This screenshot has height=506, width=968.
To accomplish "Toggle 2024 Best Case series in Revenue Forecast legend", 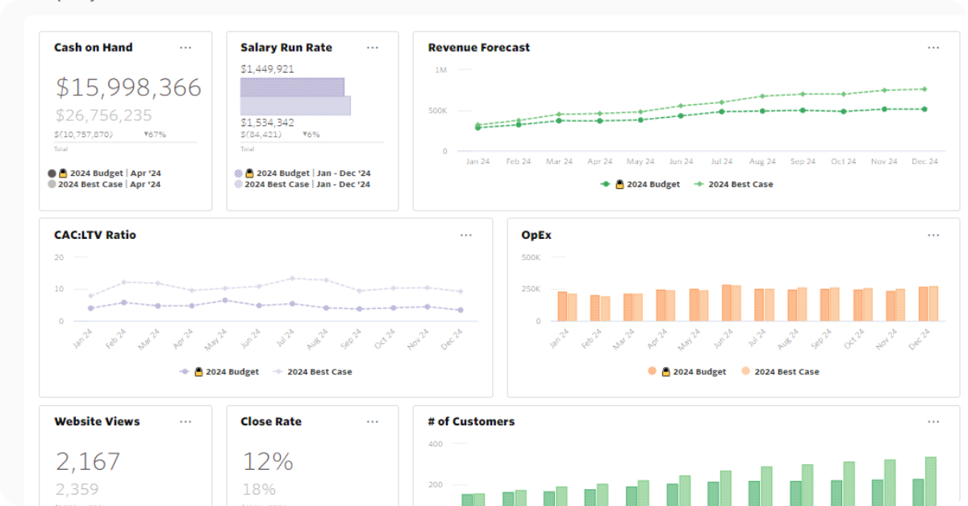I will point(733,184).
